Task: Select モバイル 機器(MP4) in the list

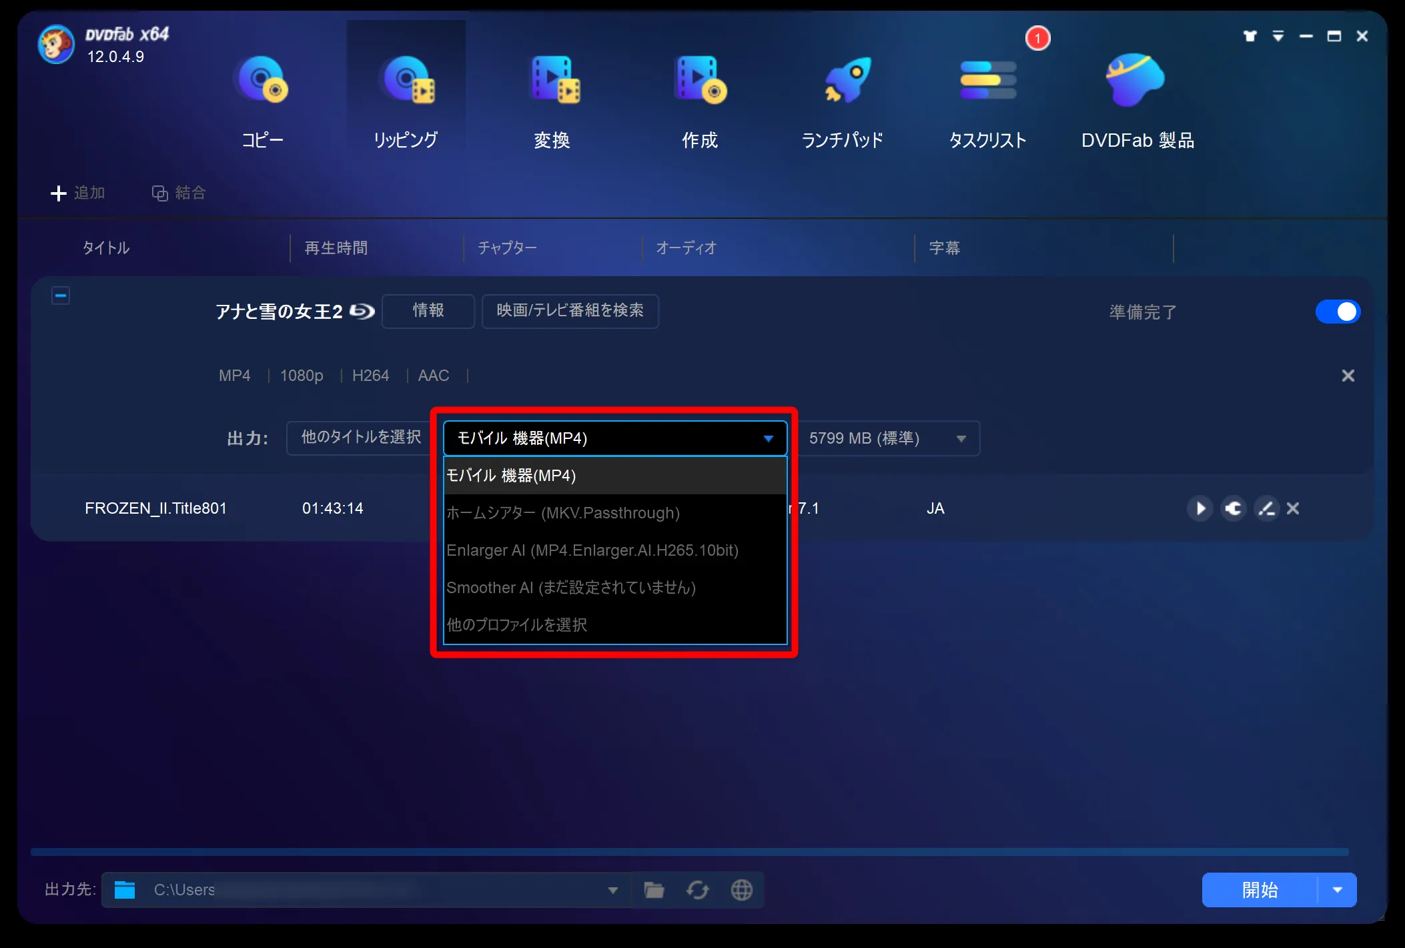Action: click(615, 476)
